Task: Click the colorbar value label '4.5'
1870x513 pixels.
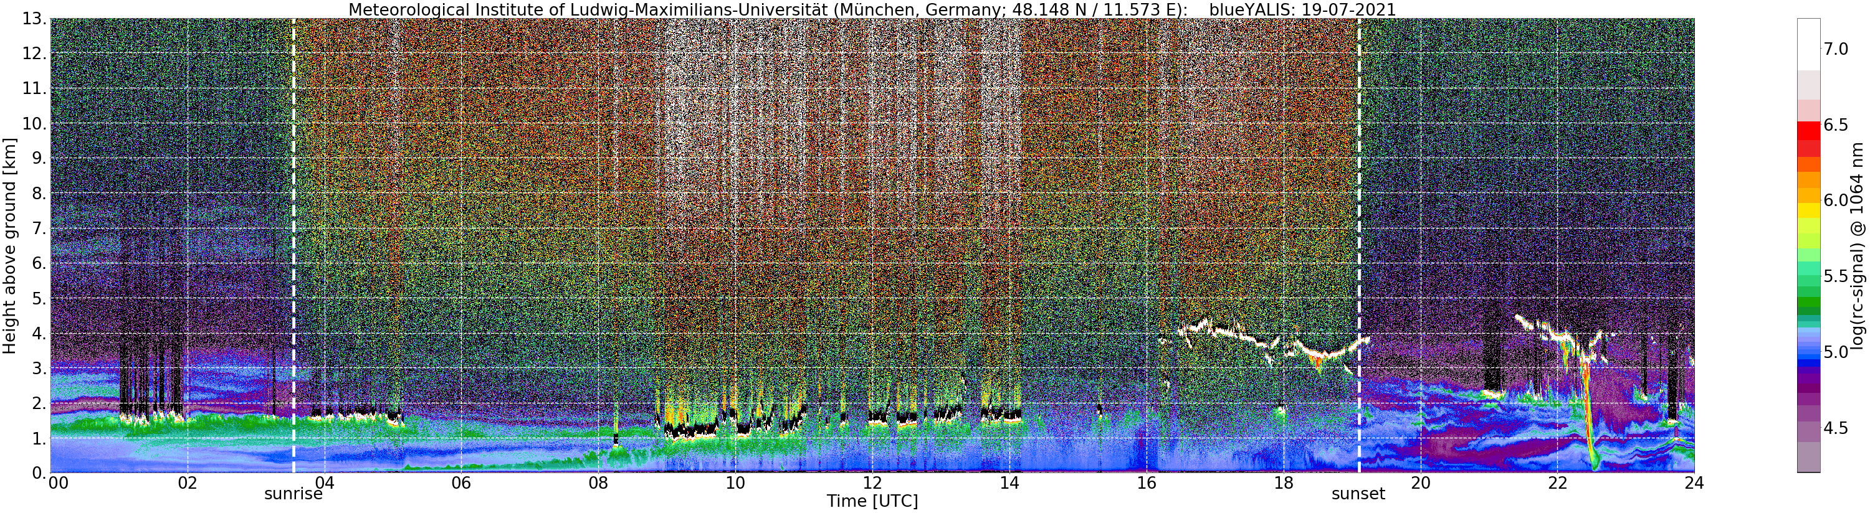Action: 1836,427
